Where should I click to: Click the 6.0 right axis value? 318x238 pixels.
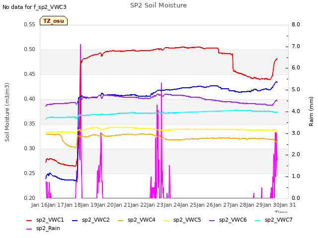296,68
